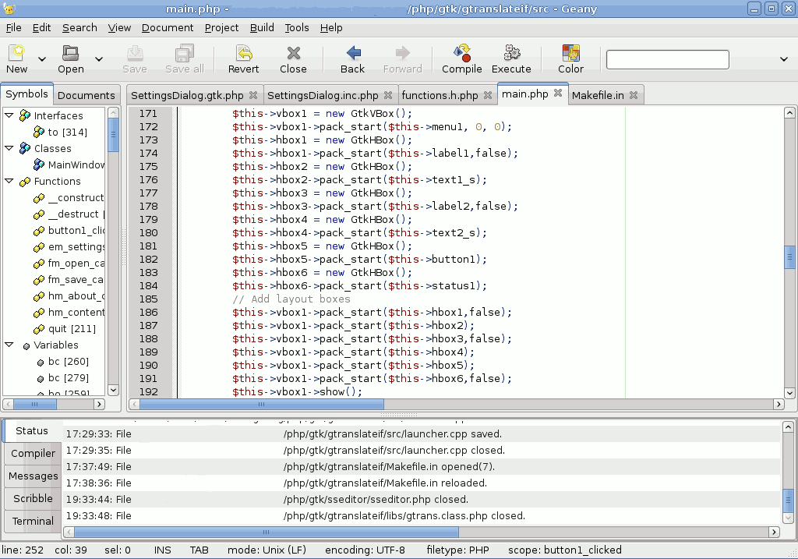Close the Makefile.in tab with its X

click(x=633, y=95)
